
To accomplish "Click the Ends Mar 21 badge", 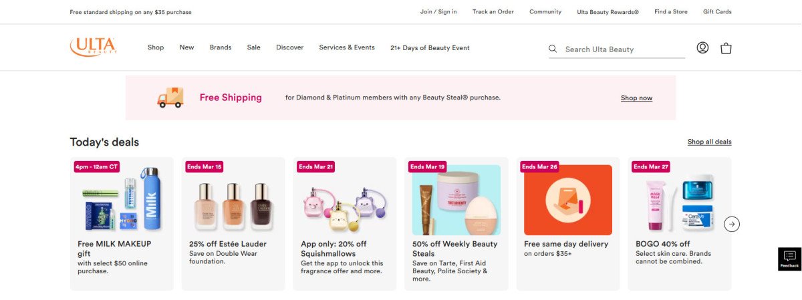I will [x=316, y=166].
